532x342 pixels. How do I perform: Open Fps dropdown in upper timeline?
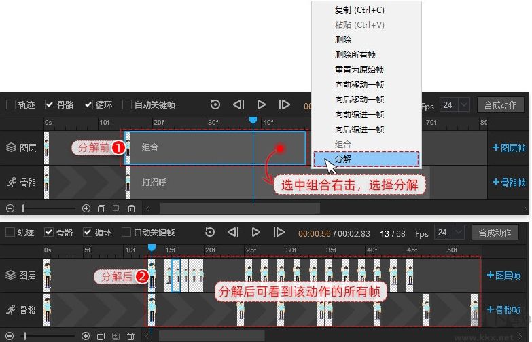(464, 104)
